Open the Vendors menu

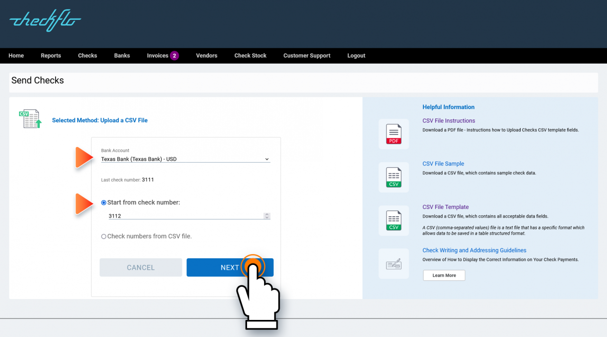[x=206, y=55]
